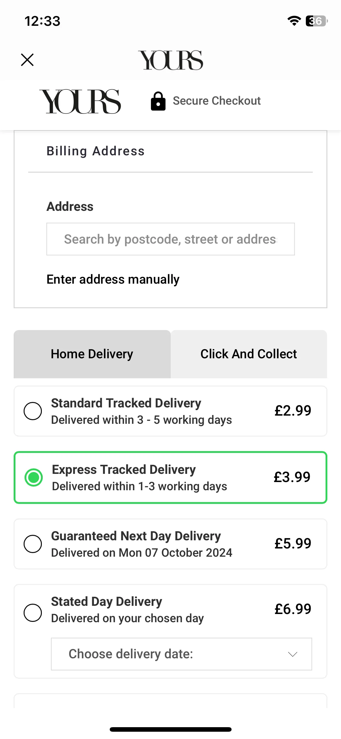The height and width of the screenshot is (739, 341).
Task: Select Express Tracked Delivery radio button
Action: [x=34, y=477]
